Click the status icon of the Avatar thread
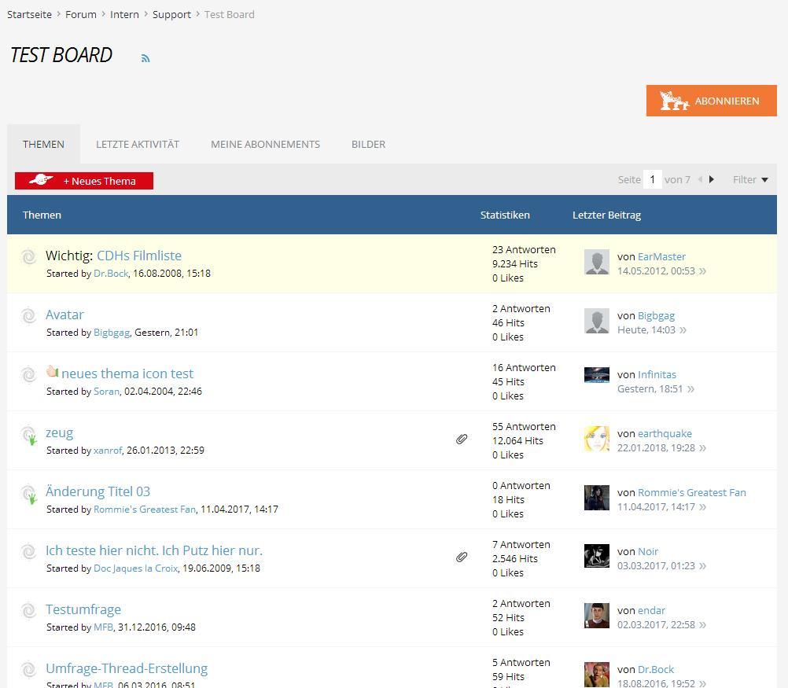788x688 pixels. pyautogui.click(x=29, y=316)
